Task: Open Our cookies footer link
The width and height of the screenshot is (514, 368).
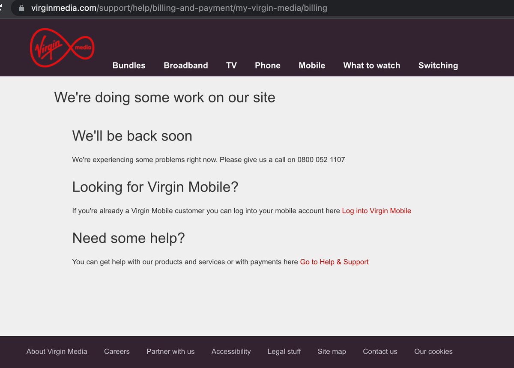Action: (x=433, y=351)
